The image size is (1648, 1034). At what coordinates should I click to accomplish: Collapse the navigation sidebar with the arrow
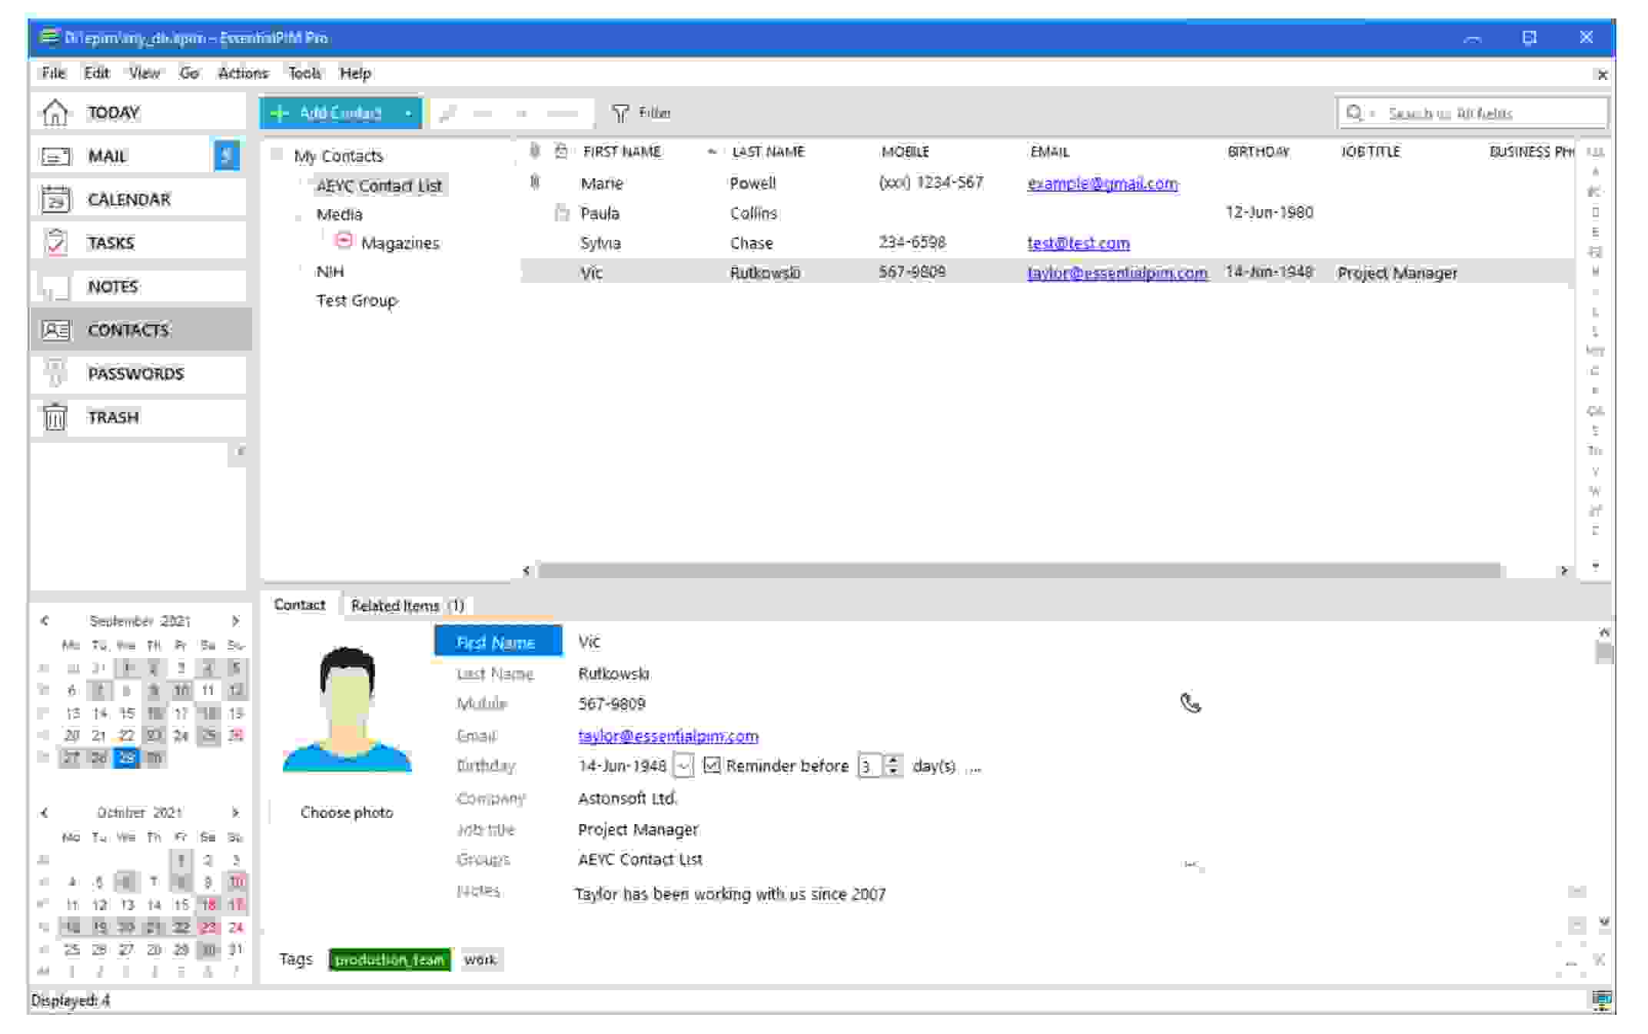pyautogui.click(x=240, y=451)
